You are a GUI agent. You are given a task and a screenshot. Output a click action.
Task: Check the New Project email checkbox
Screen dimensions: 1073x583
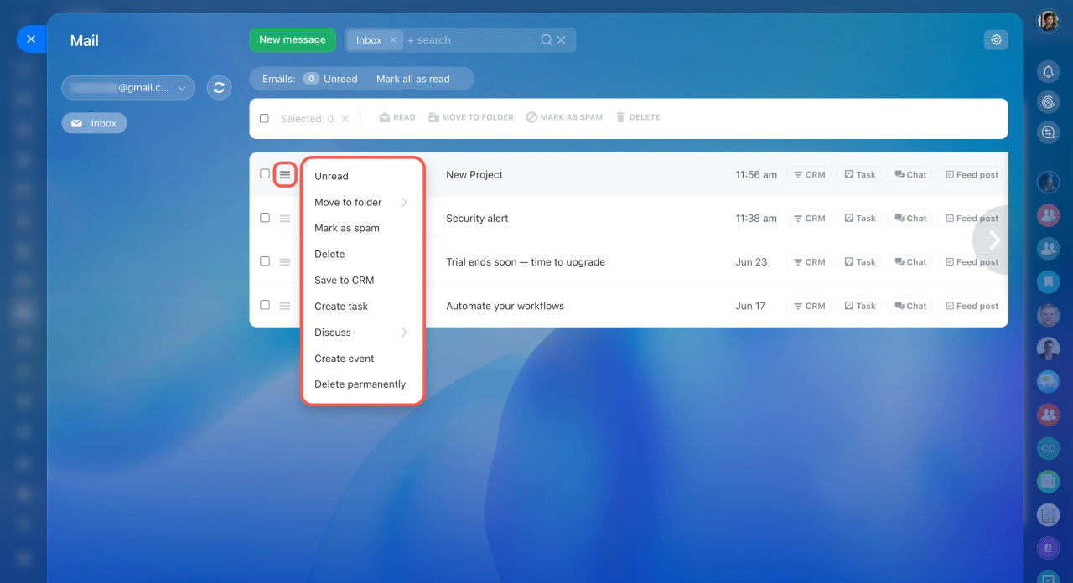[x=265, y=174]
